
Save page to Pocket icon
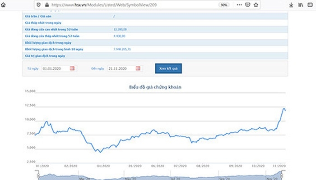[x=248, y=5]
